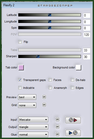Image resolution: width=94 pixels, height=139 pixels.
Task: Enable the De-halo checkbox
Action: tap(72, 80)
